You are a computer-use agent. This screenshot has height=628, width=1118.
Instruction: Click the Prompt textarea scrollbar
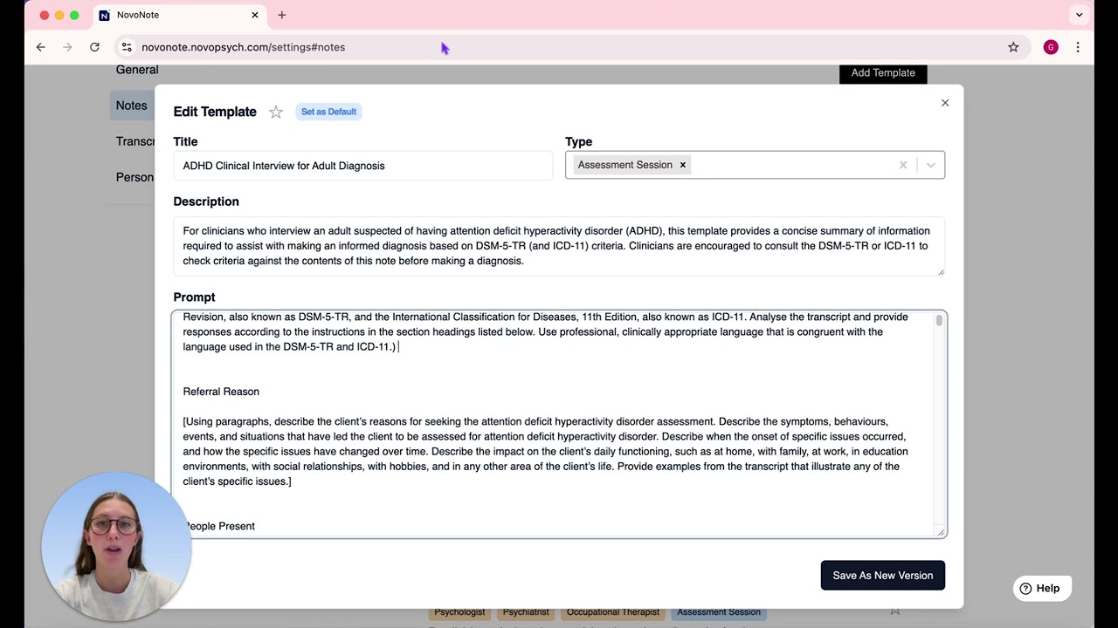[939, 321]
